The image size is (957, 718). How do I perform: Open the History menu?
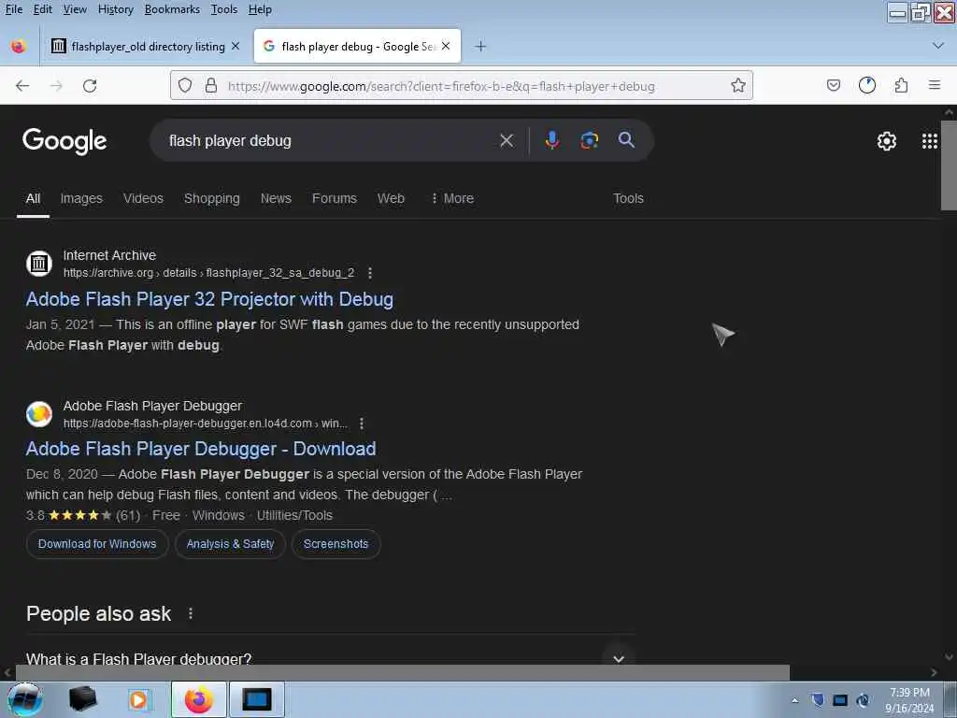[115, 9]
